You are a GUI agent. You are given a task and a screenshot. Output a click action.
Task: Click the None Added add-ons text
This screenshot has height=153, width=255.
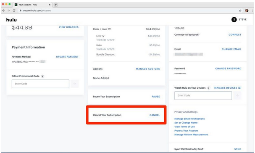coord(101,78)
